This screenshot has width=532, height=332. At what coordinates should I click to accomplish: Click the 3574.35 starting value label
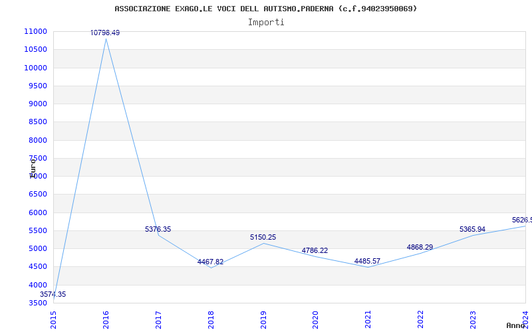click(x=53, y=294)
